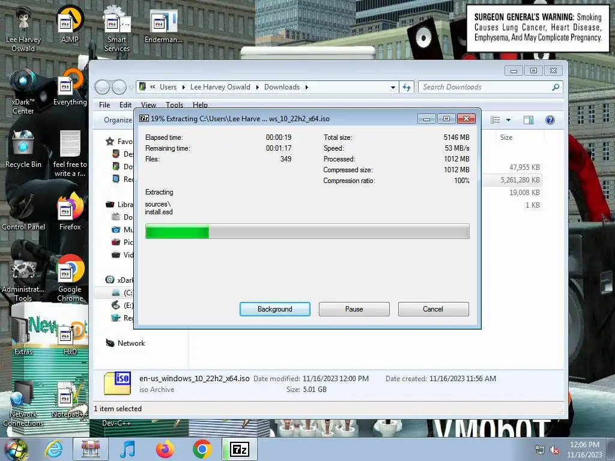Viewport: 615px width, 461px height.
Task: Click the Explorer forward navigation button
Action: pos(119,87)
